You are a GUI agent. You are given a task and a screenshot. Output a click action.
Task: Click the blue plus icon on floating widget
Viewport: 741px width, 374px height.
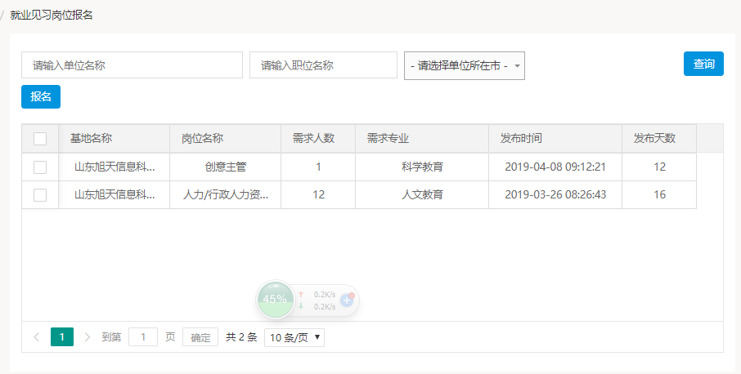pos(346,300)
